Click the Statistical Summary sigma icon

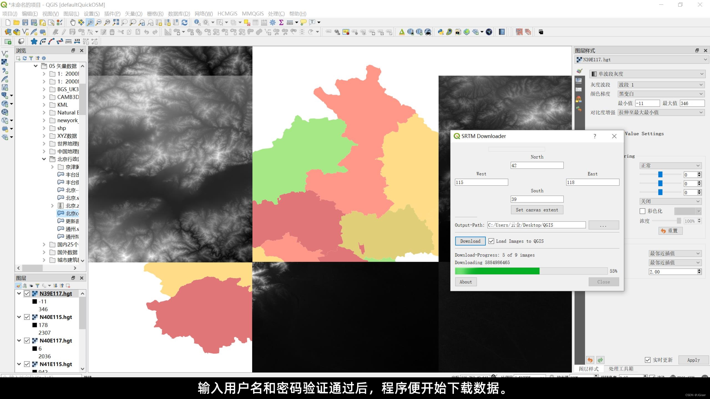point(281,22)
